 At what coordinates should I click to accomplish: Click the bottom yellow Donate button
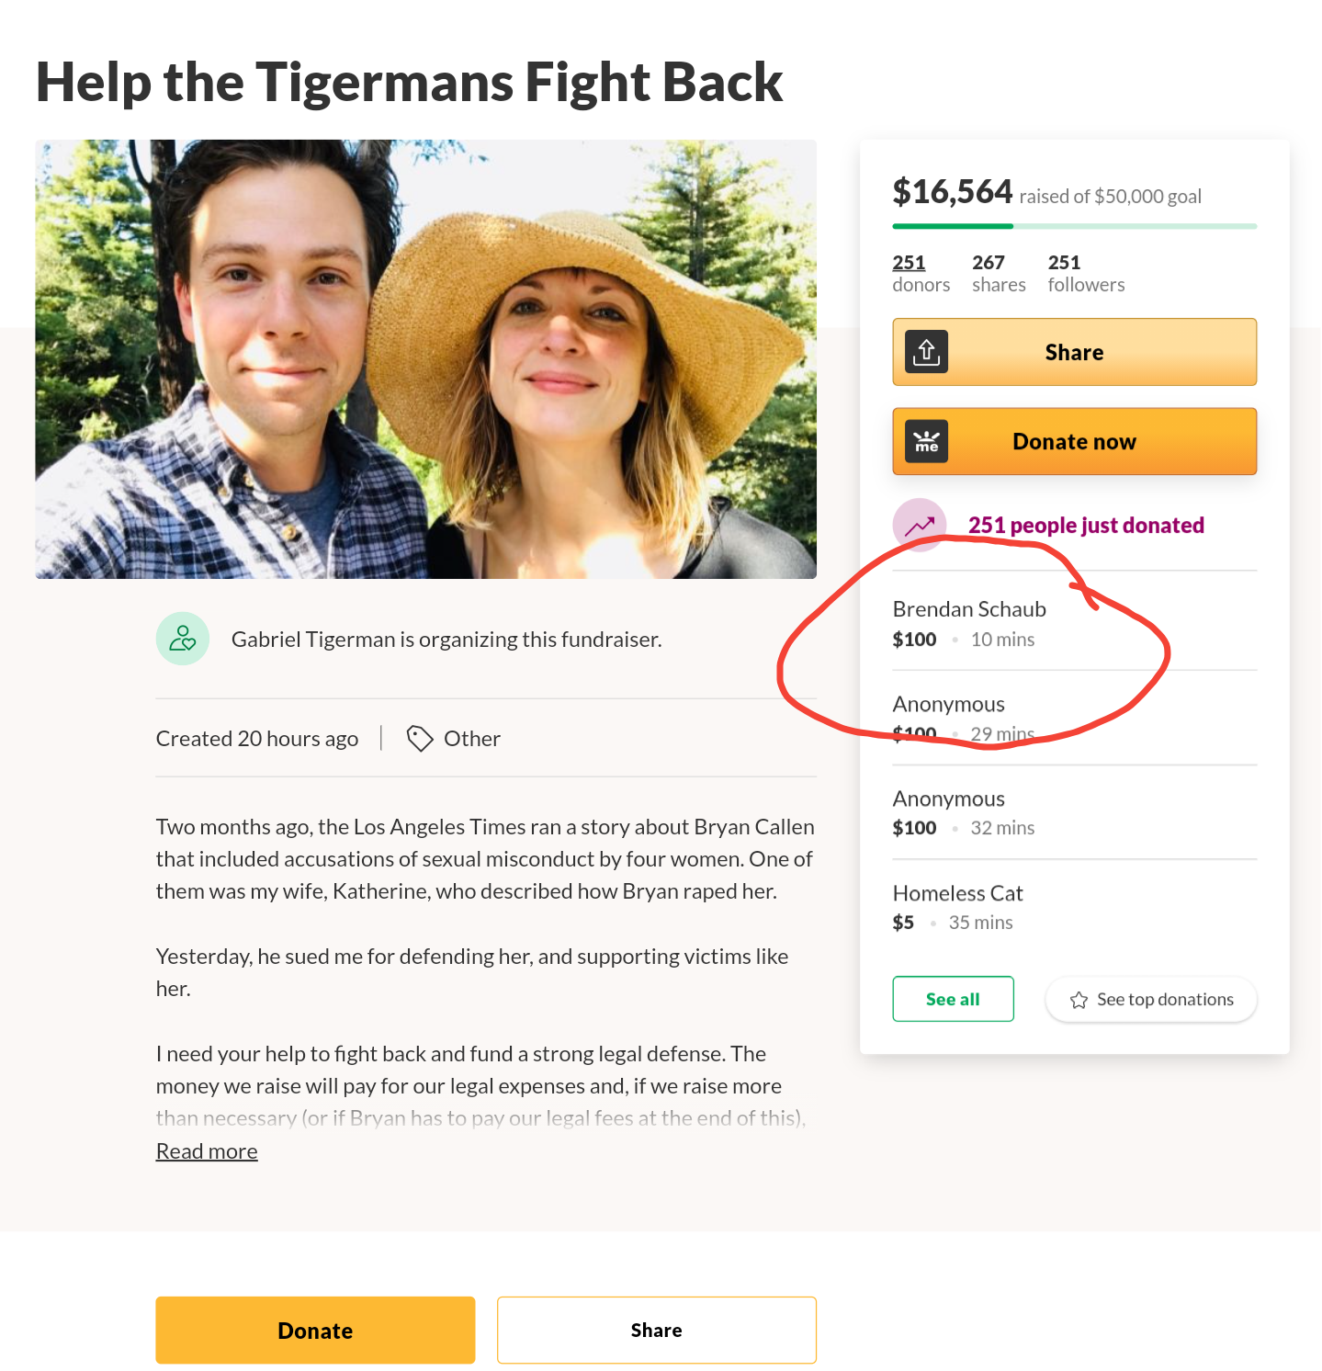315,1331
